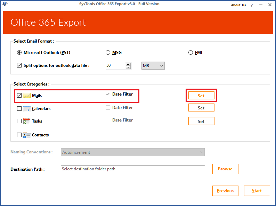Click the Naming Conventions label
Image resolution: width=276 pixels, height=206 pixels.
coord(32,152)
